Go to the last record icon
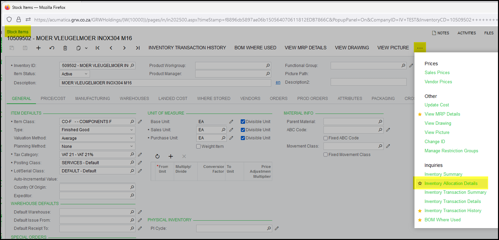The image size is (499, 240). tap(137, 48)
